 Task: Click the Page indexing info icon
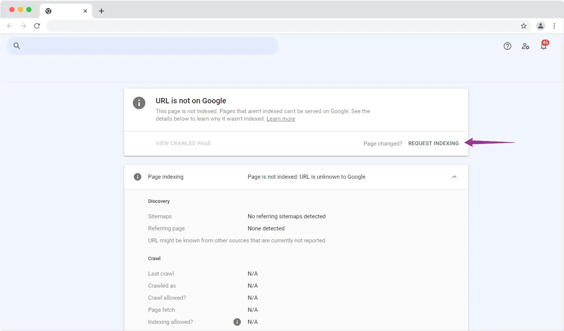click(x=137, y=177)
